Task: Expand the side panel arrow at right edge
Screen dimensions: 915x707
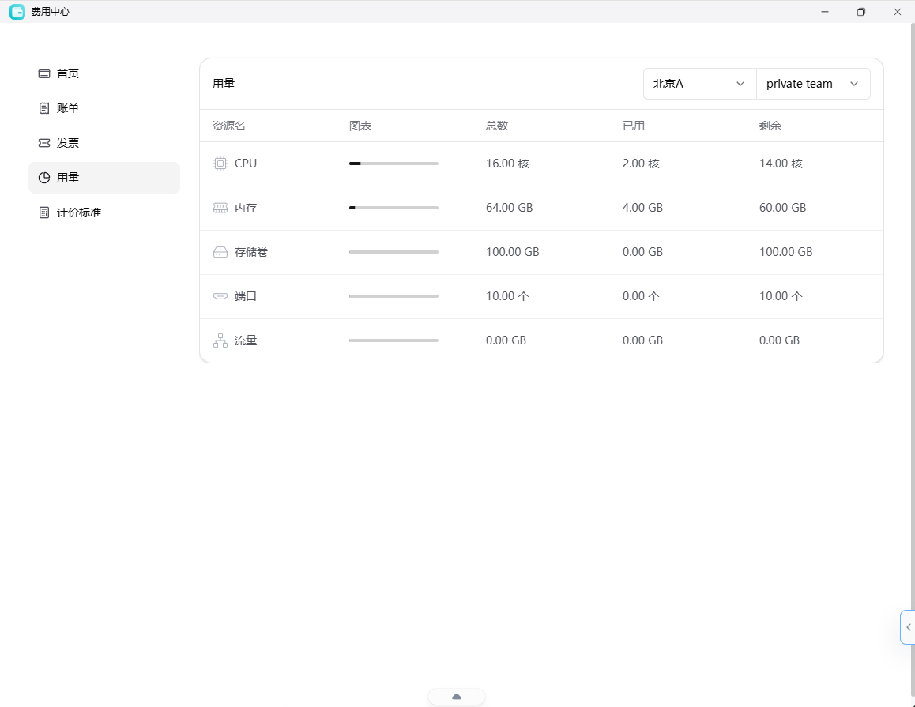Action: (908, 627)
